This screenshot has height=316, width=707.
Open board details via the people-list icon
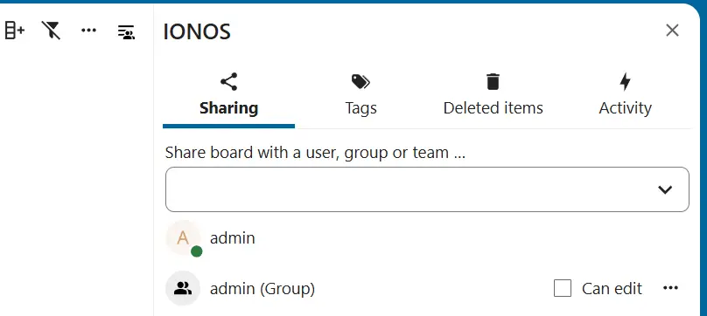[x=126, y=32]
